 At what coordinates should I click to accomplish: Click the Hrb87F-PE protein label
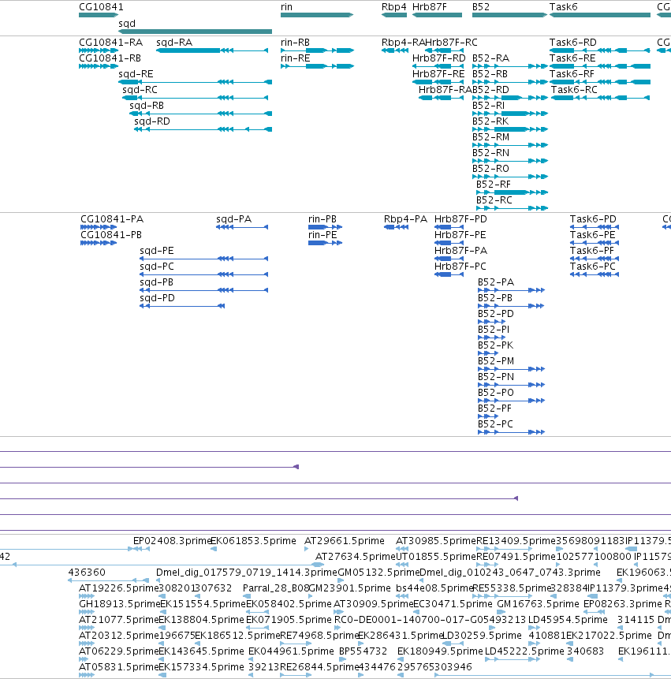pos(460,234)
